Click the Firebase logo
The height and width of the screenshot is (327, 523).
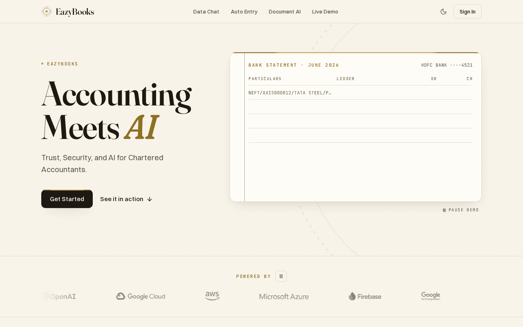[365, 296]
